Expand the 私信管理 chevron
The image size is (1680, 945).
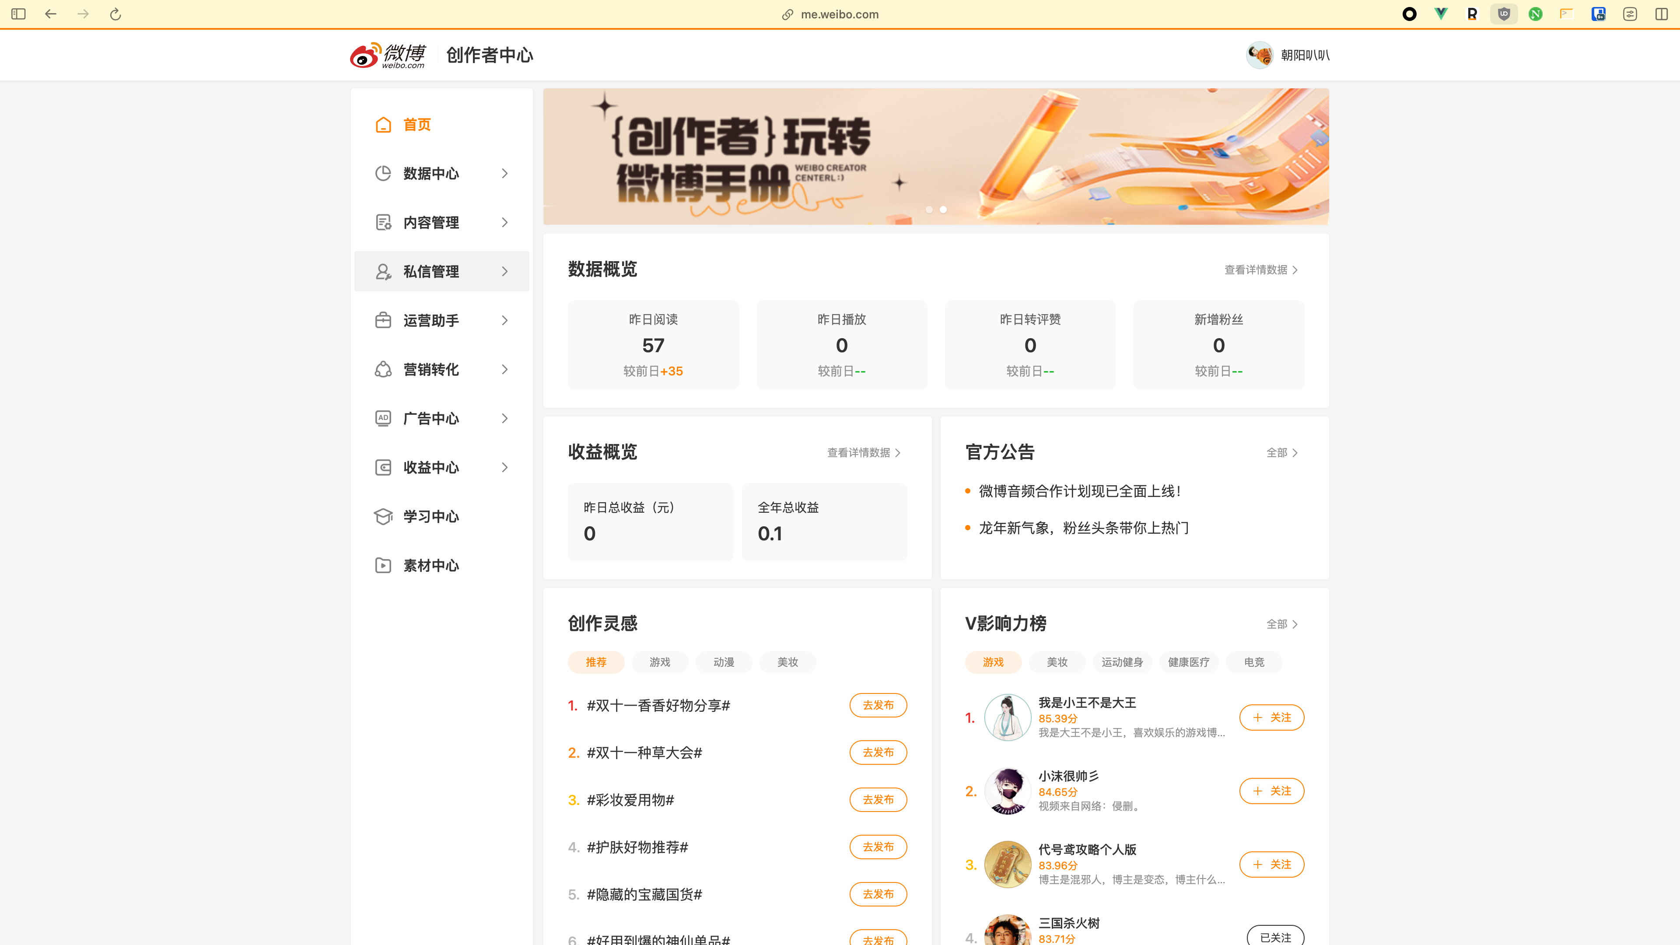505,271
